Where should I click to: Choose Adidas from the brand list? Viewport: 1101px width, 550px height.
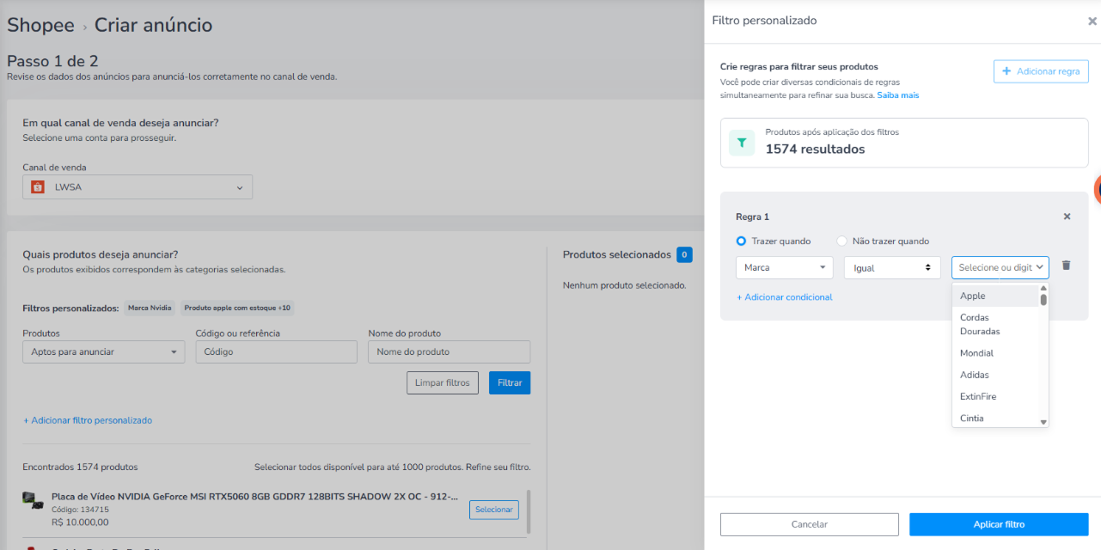pyautogui.click(x=995, y=375)
